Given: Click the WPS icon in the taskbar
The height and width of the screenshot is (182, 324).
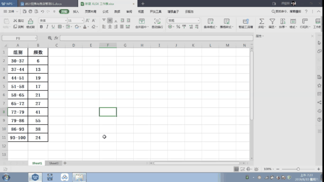Looking at the screenshot, I should pyautogui.click(x=35, y=177).
